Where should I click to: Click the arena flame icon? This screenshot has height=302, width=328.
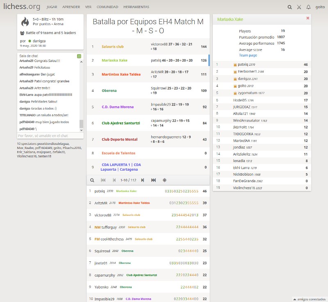[x=25, y=21]
